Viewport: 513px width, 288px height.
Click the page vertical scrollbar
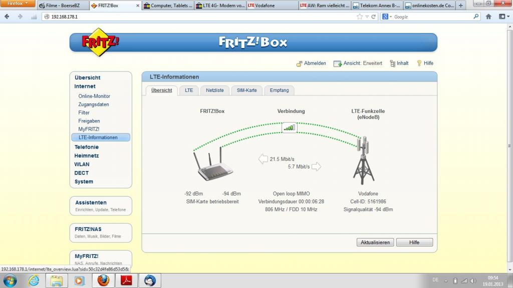509,146
